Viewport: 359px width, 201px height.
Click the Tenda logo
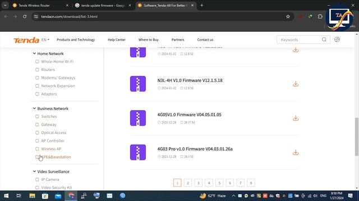pos(26,40)
